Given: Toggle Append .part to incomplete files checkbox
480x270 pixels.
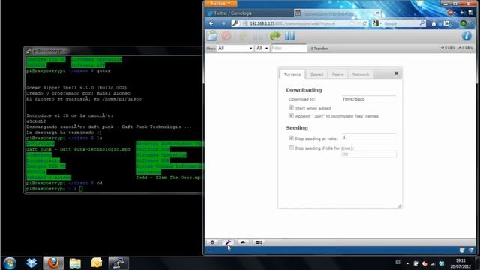Looking at the screenshot, I should pyautogui.click(x=291, y=115).
